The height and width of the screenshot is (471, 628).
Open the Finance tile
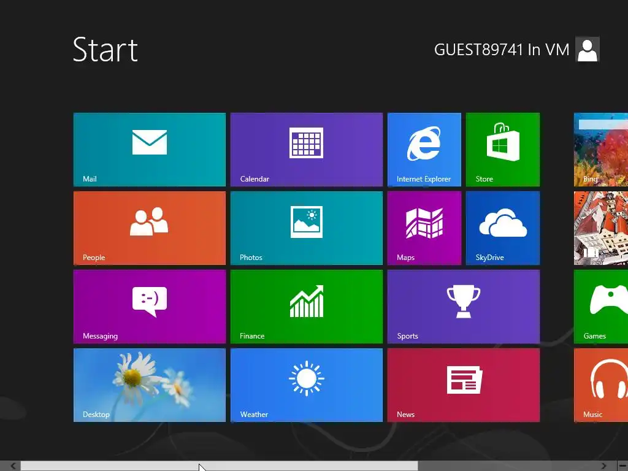[307, 307]
